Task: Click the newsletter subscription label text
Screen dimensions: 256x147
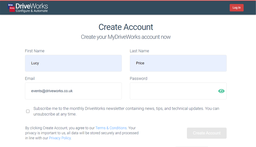Action: click(126, 111)
